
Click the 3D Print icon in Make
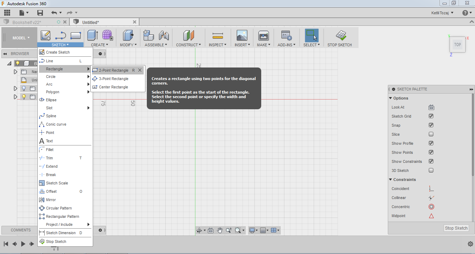[x=263, y=35]
